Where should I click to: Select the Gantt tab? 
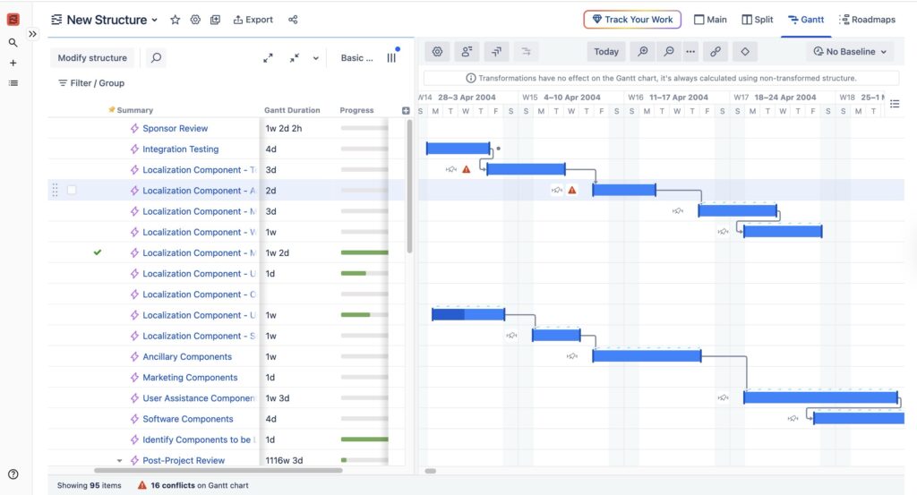click(806, 20)
